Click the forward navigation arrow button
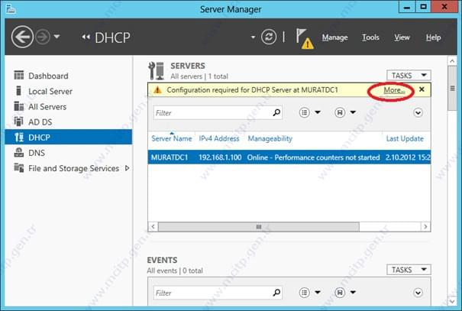Image resolution: width=462 pixels, height=311 pixels. click(x=43, y=37)
